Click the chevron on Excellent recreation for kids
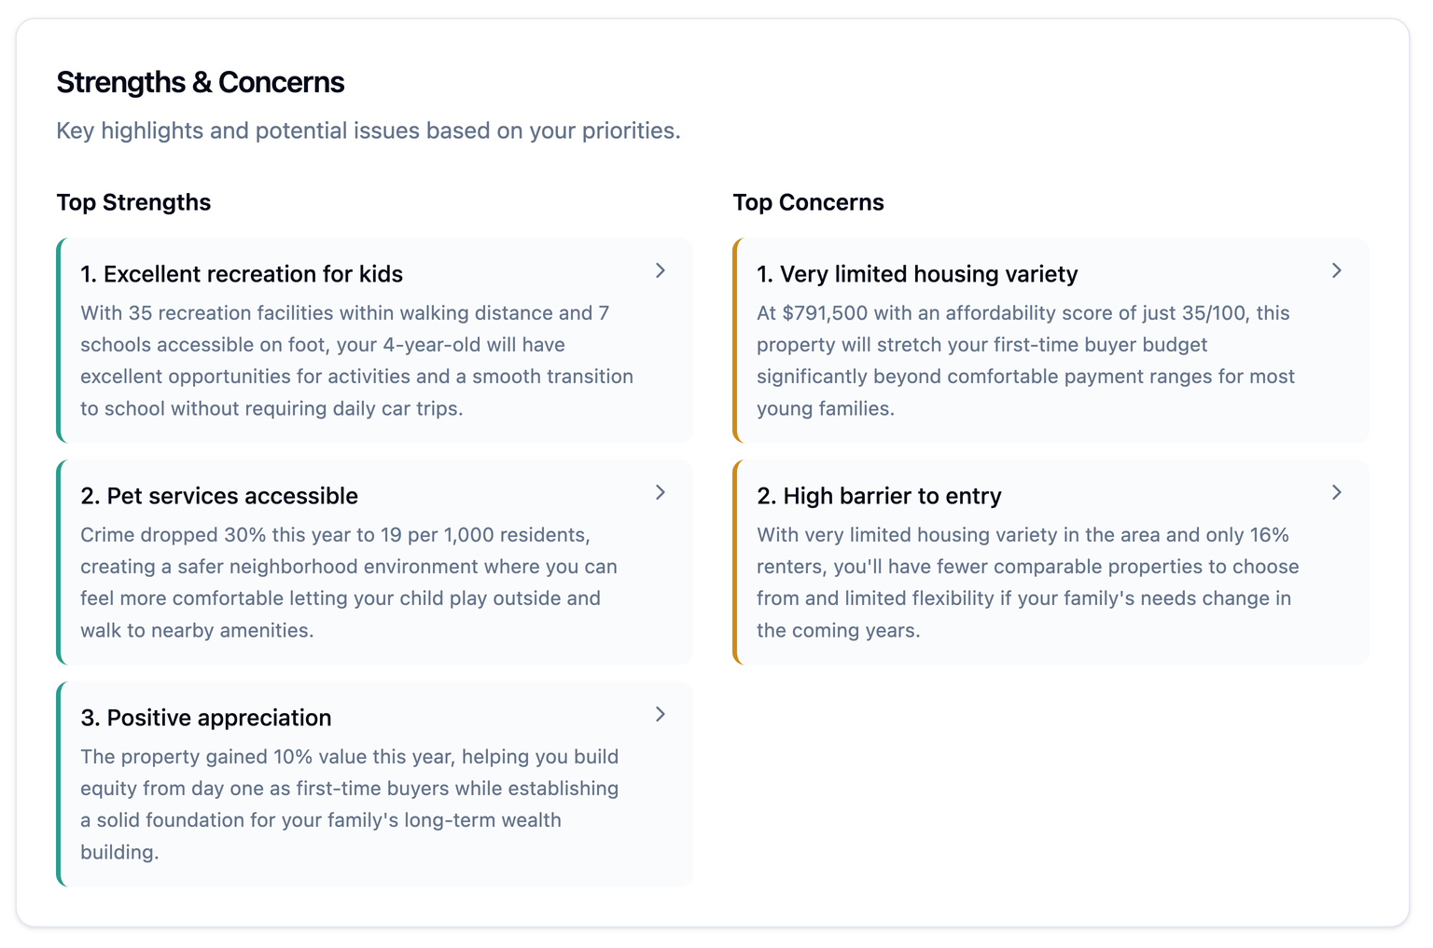 [660, 270]
